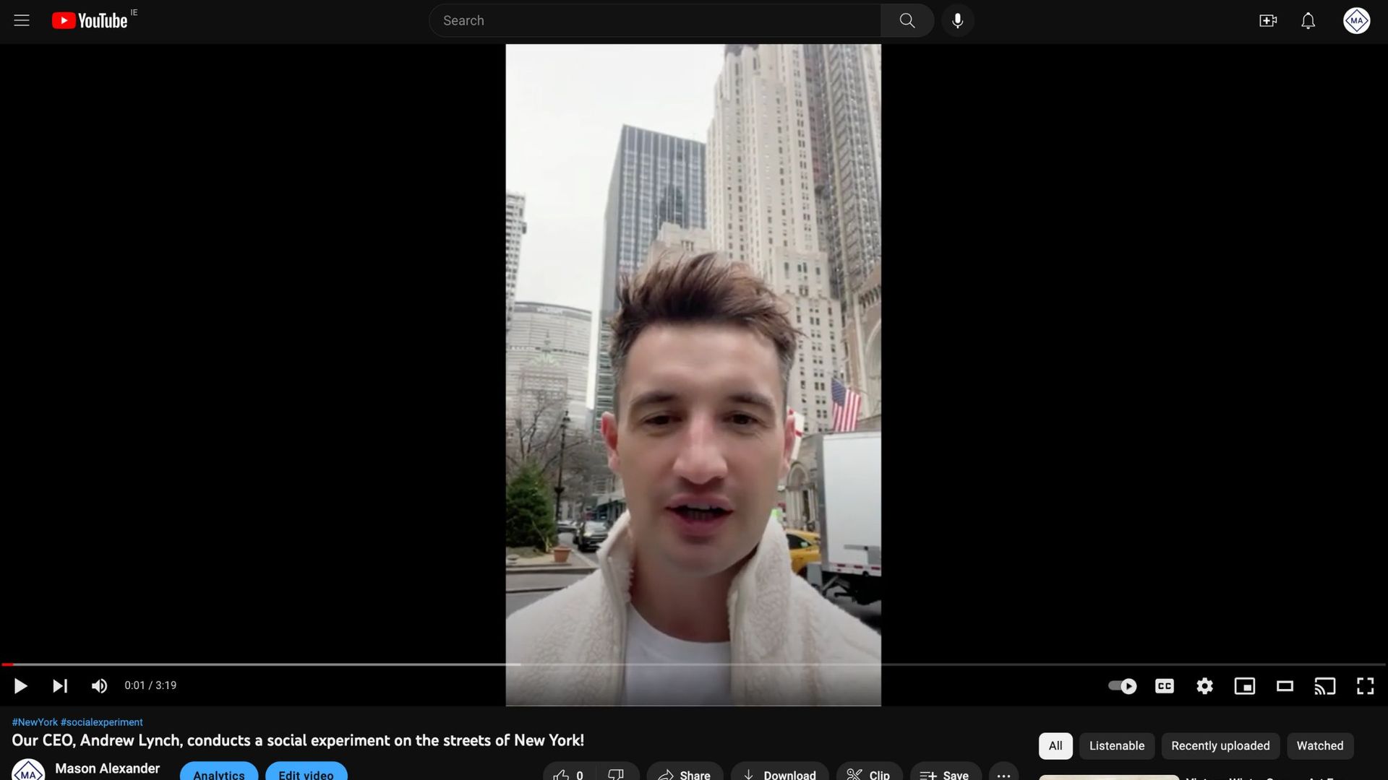The height and width of the screenshot is (780, 1388).
Task: Click the #NewYork hashtag link
Action: tap(35, 722)
